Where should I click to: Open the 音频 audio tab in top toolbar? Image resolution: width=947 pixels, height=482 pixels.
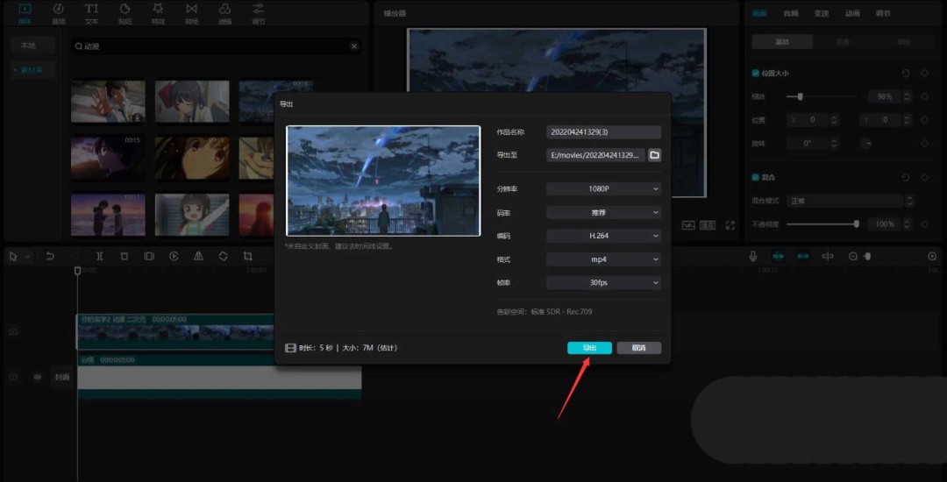pyautogui.click(x=58, y=13)
